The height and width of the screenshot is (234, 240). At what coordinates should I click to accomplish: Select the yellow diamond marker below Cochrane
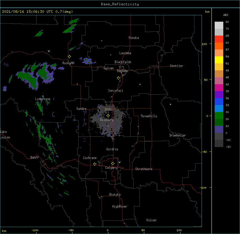pyautogui.click(x=95, y=164)
